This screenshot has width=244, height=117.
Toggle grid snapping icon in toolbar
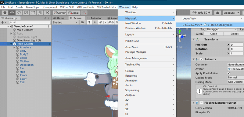84,13
